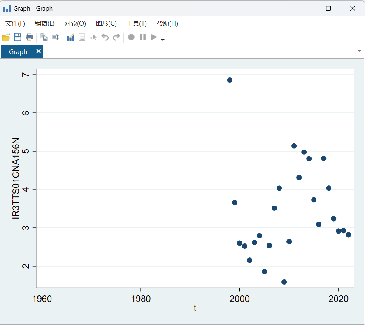The image size is (365, 325).
Task: Click the Redo arrow icon
Action: (x=116, y=37)
